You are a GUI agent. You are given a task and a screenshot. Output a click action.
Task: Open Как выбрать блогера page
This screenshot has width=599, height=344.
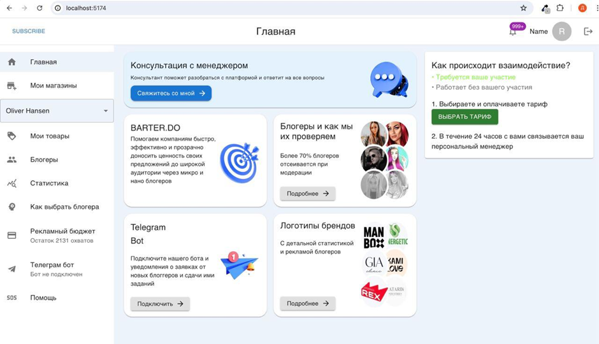(x=57, y=207)
